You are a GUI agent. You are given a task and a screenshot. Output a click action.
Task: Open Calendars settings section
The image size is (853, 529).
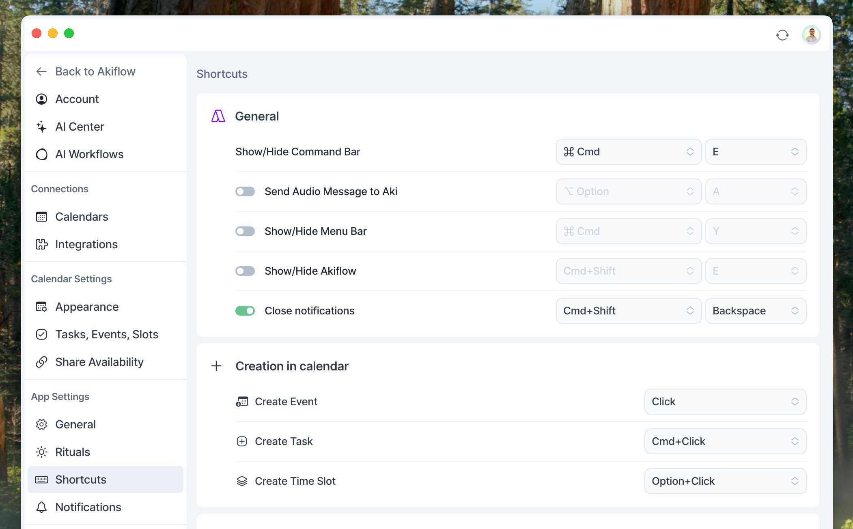click(x=82, y=217)
